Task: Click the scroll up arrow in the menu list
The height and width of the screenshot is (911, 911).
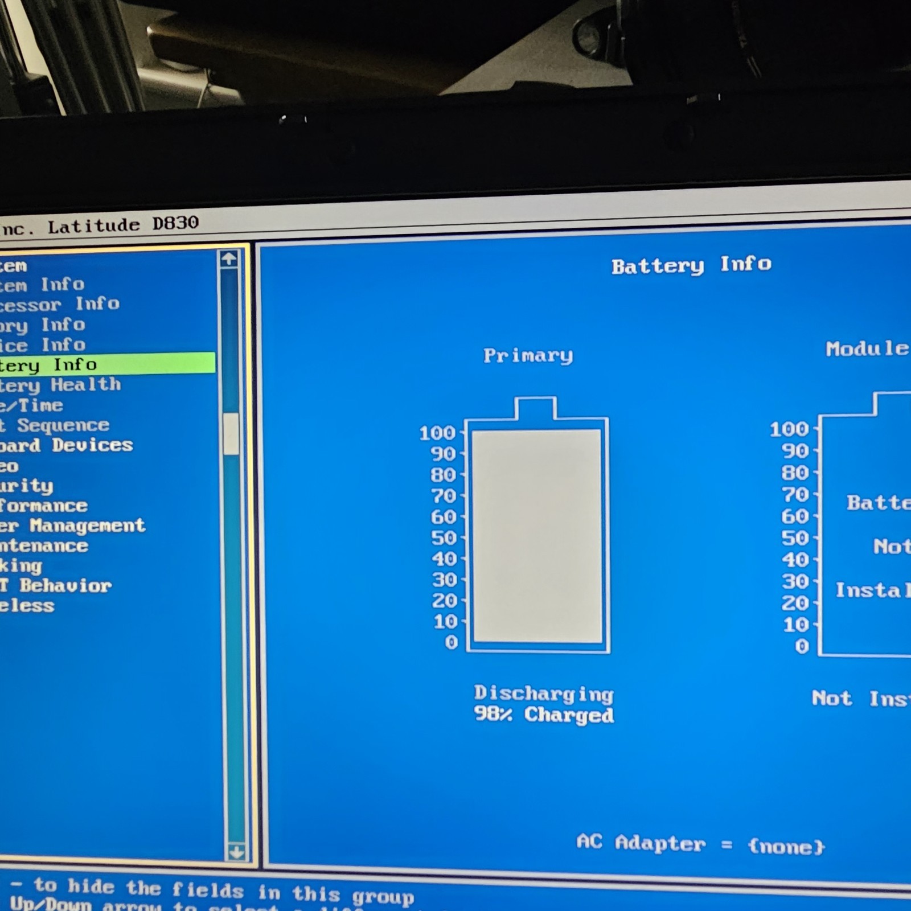Action: (x=229, y=259)
